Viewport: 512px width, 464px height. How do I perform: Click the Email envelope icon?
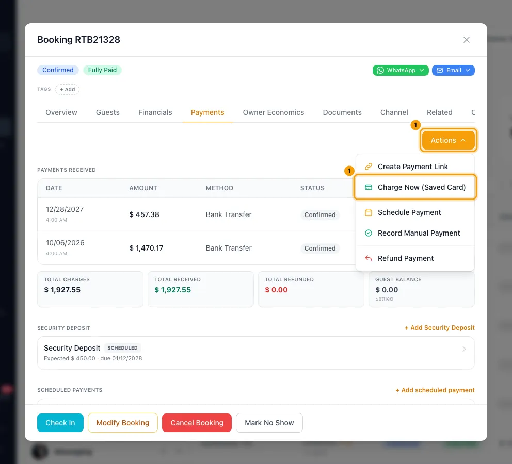point(440,70)
